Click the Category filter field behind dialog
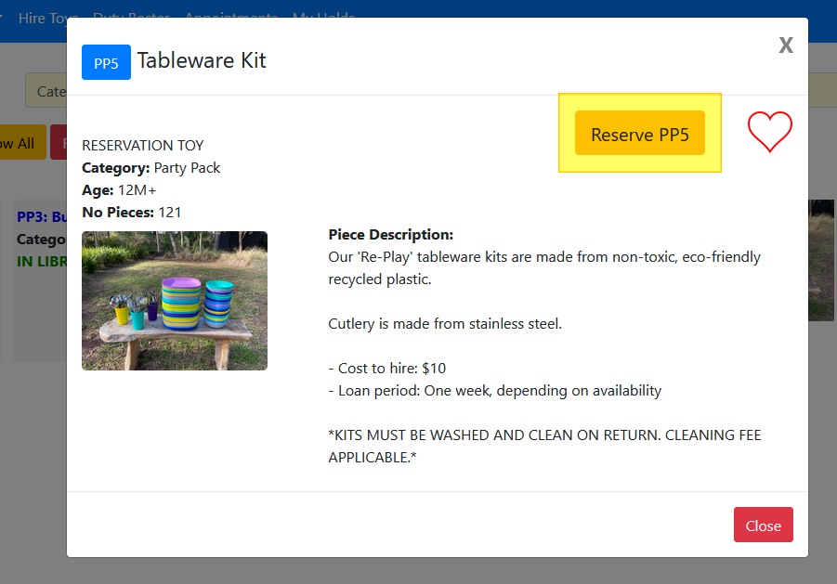The width and height of the screenshot is (837, 584). pyautogui.click(x=46, y=91)
